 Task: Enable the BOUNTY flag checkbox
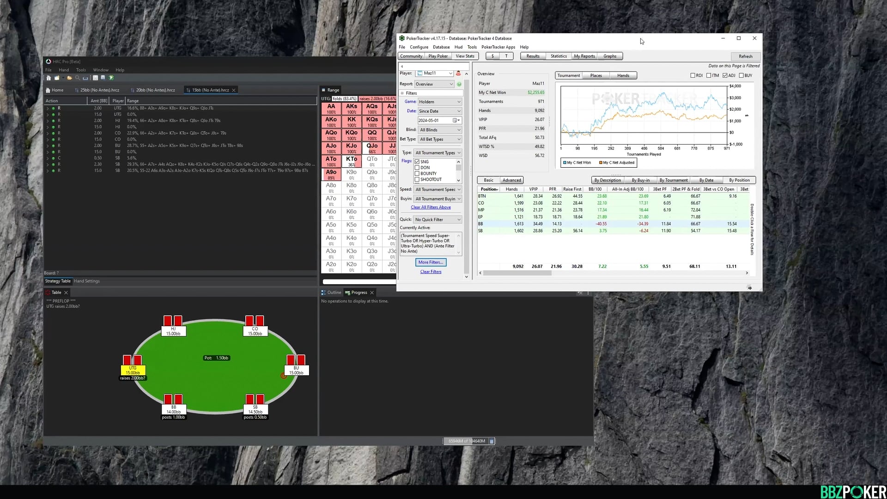pyautogui.click(x=417, y=174)
